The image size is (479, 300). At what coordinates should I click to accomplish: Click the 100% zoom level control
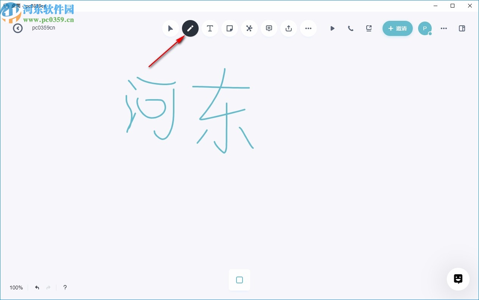16,288
